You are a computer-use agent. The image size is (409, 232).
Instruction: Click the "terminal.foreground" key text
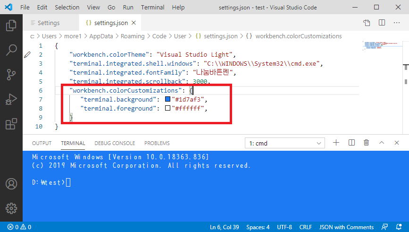click(x=118, y=108)
